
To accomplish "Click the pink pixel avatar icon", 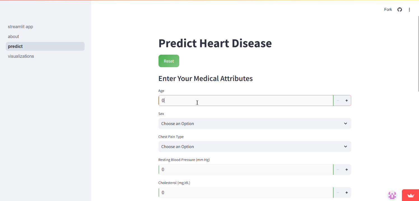I will (392, 195).
